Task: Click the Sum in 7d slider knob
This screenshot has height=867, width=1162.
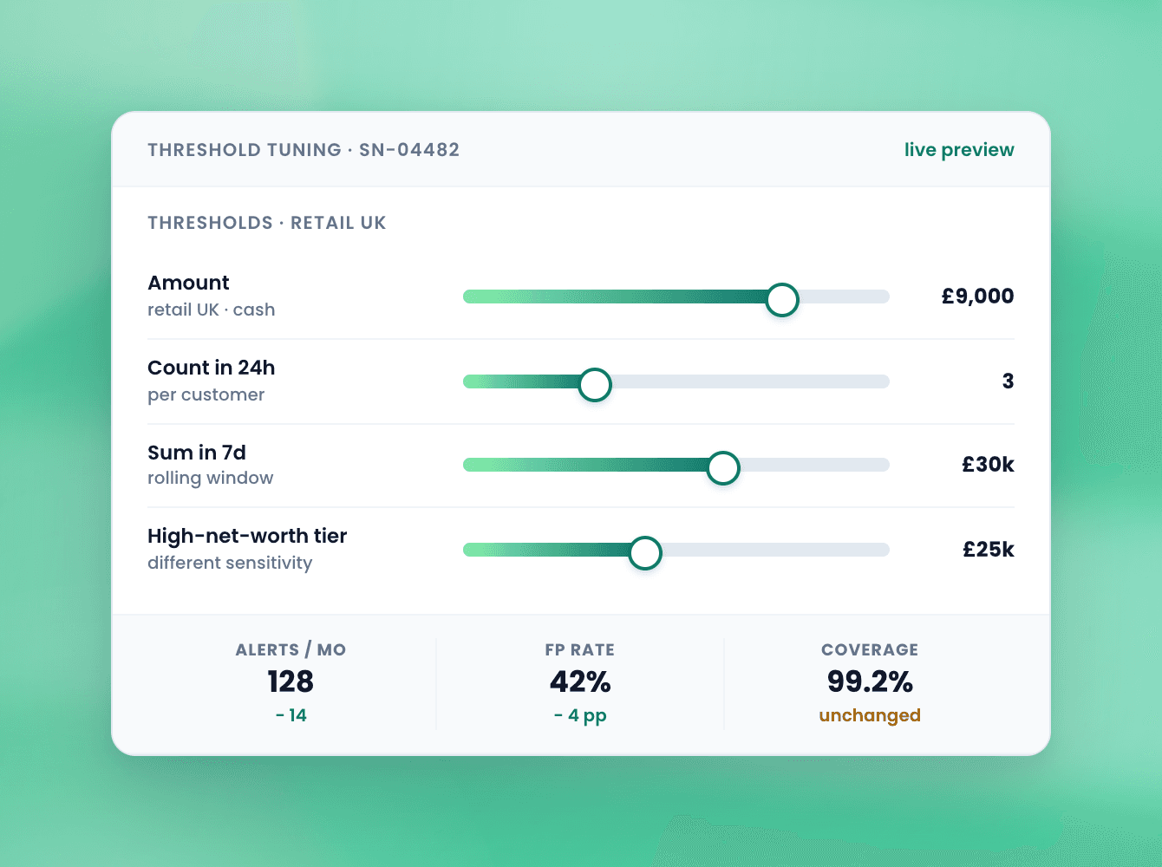Action: (723, 467)
